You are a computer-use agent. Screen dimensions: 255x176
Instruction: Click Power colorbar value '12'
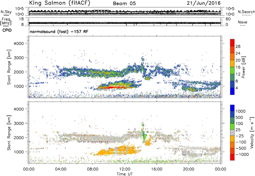point(238,74)
